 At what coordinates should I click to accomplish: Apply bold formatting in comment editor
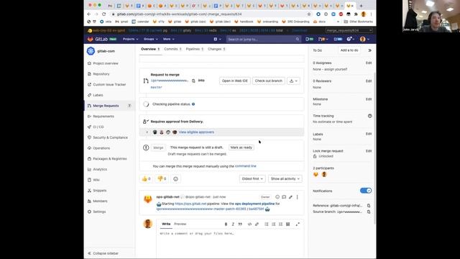pos(226,224)
